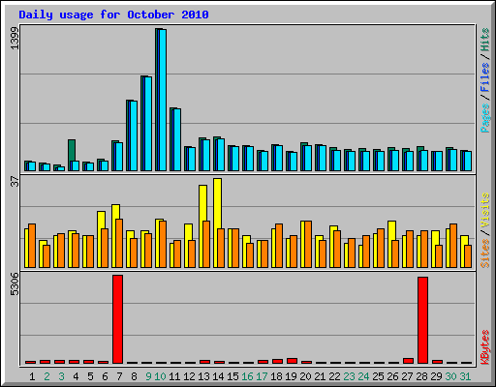
Task: Click day 23 on the x-axis
Action: (x=349, y=376)
